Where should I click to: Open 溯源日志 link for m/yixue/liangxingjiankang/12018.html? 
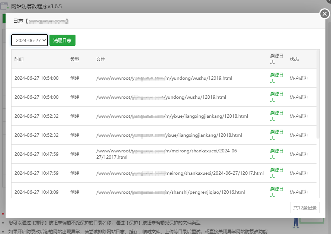click(277, 116)
